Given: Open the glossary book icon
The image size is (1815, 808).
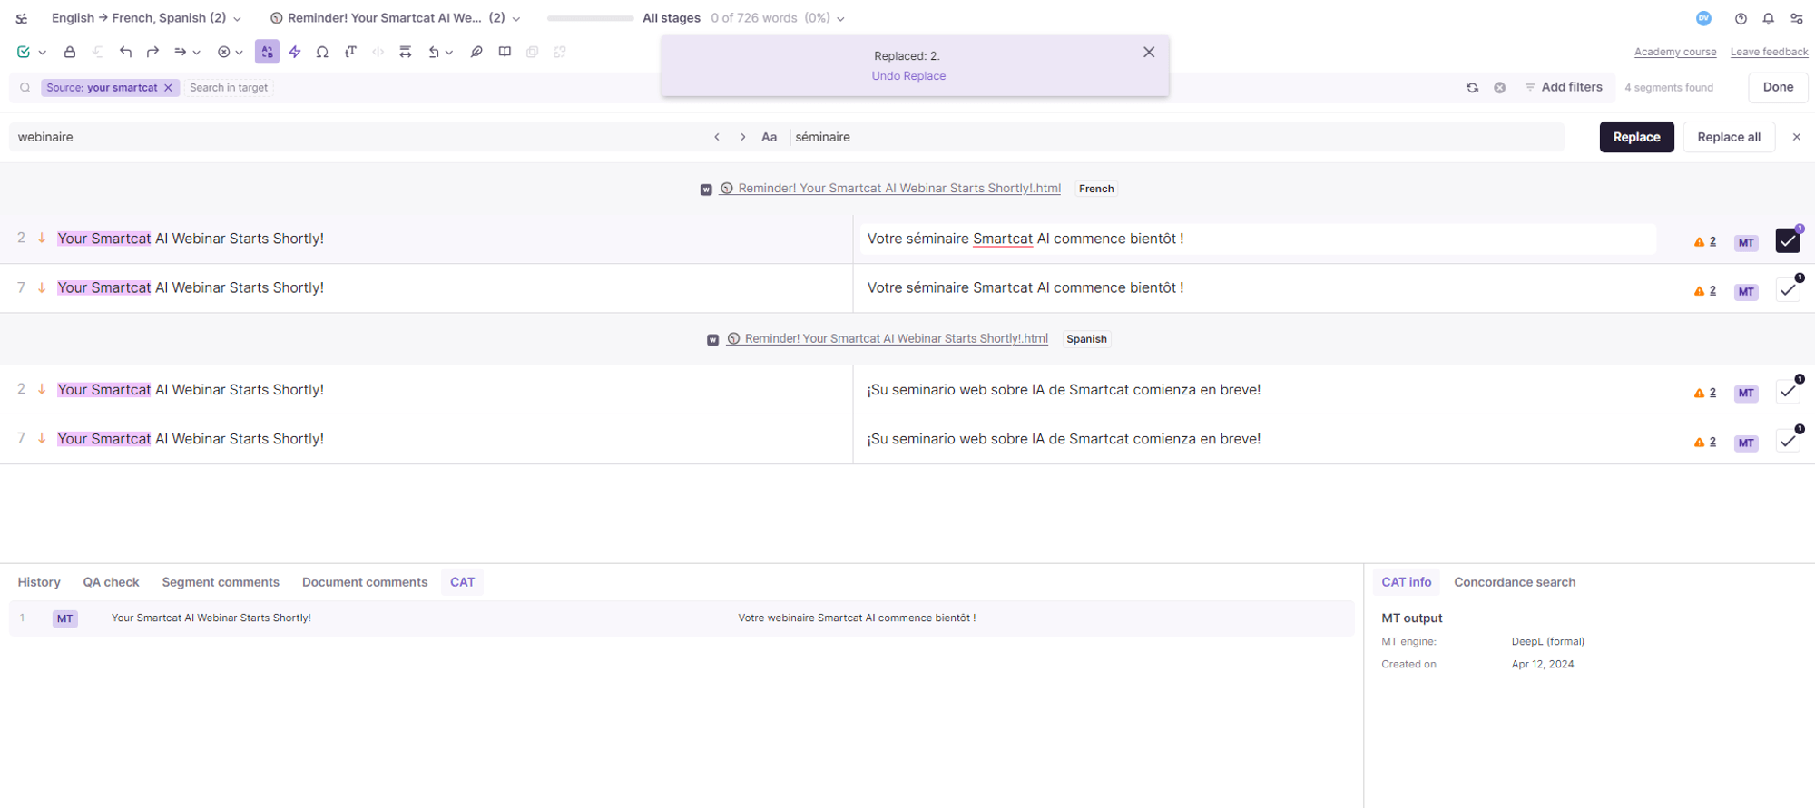Looking at the screenshot, I should (505, 52).
